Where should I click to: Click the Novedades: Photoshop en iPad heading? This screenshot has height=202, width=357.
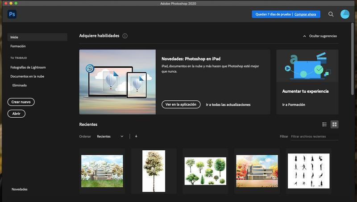point(191,59)
